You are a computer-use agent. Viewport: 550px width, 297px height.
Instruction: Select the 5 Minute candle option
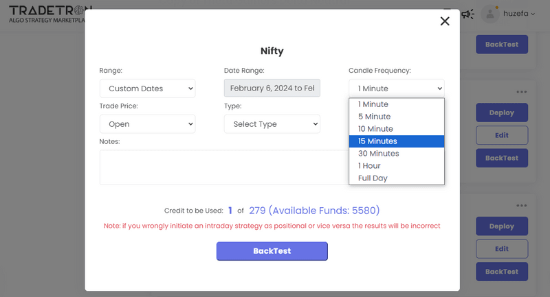tap(375, 117)
